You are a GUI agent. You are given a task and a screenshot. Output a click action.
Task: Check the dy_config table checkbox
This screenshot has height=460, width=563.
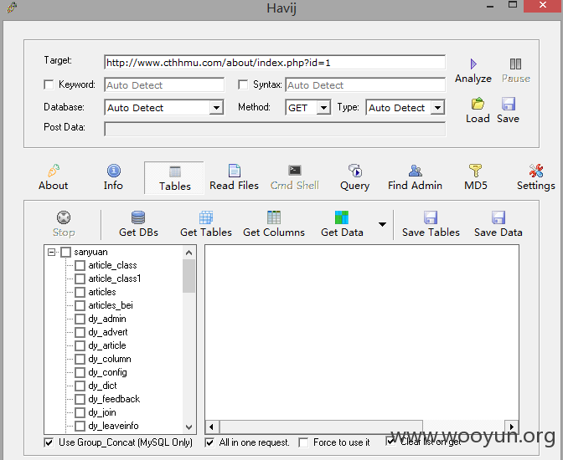pyautogui.click(x=80, y=372)
